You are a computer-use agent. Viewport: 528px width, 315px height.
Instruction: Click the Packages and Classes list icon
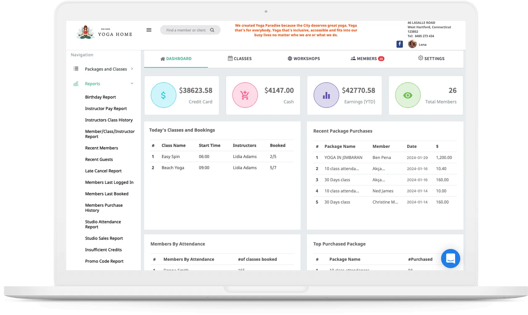click(x=76, y=68)
